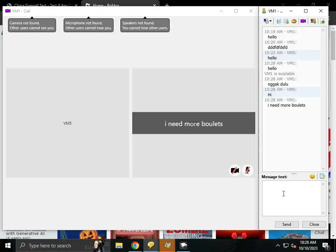Click the "nggak dulu" chat message

click(x=278, y=84)
